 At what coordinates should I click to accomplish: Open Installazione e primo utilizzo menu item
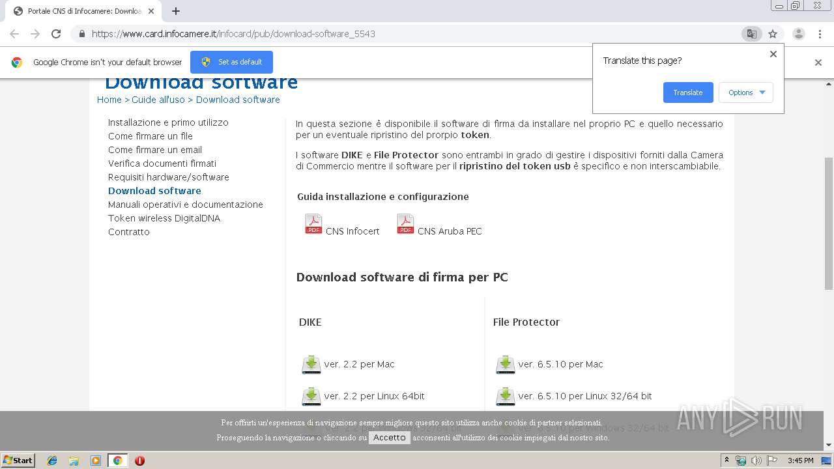168,122
